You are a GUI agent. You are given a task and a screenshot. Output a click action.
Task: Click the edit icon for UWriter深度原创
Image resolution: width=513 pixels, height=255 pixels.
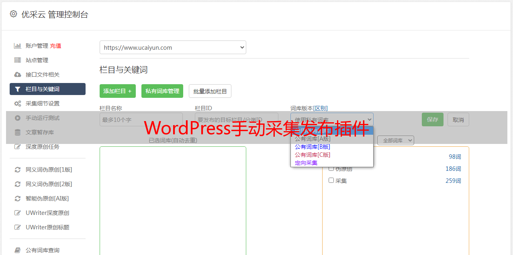pos(18,213)
